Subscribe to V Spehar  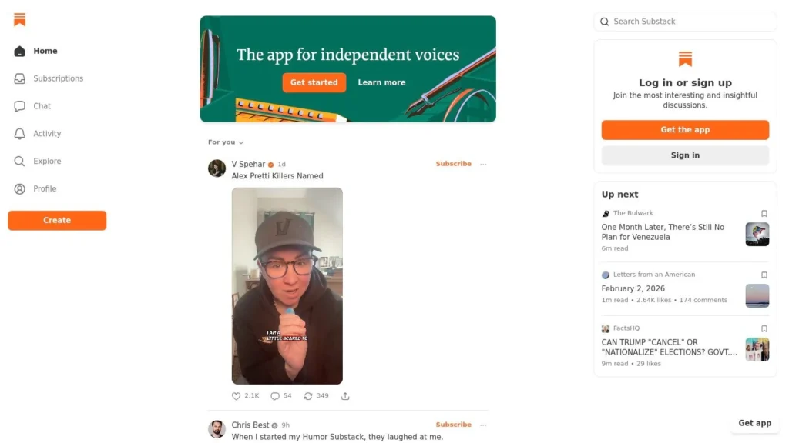(453, 164)
